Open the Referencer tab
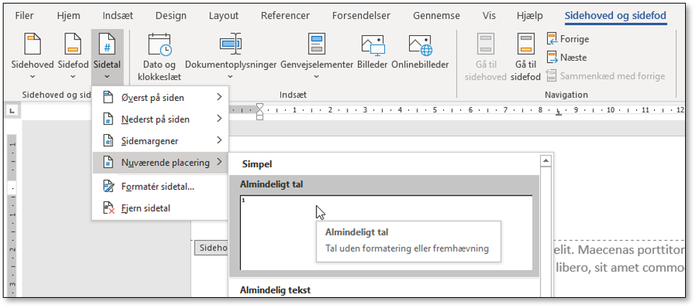The height and width of the screenshot is (307, 695). pyautogui.click(x=285, y=16)
